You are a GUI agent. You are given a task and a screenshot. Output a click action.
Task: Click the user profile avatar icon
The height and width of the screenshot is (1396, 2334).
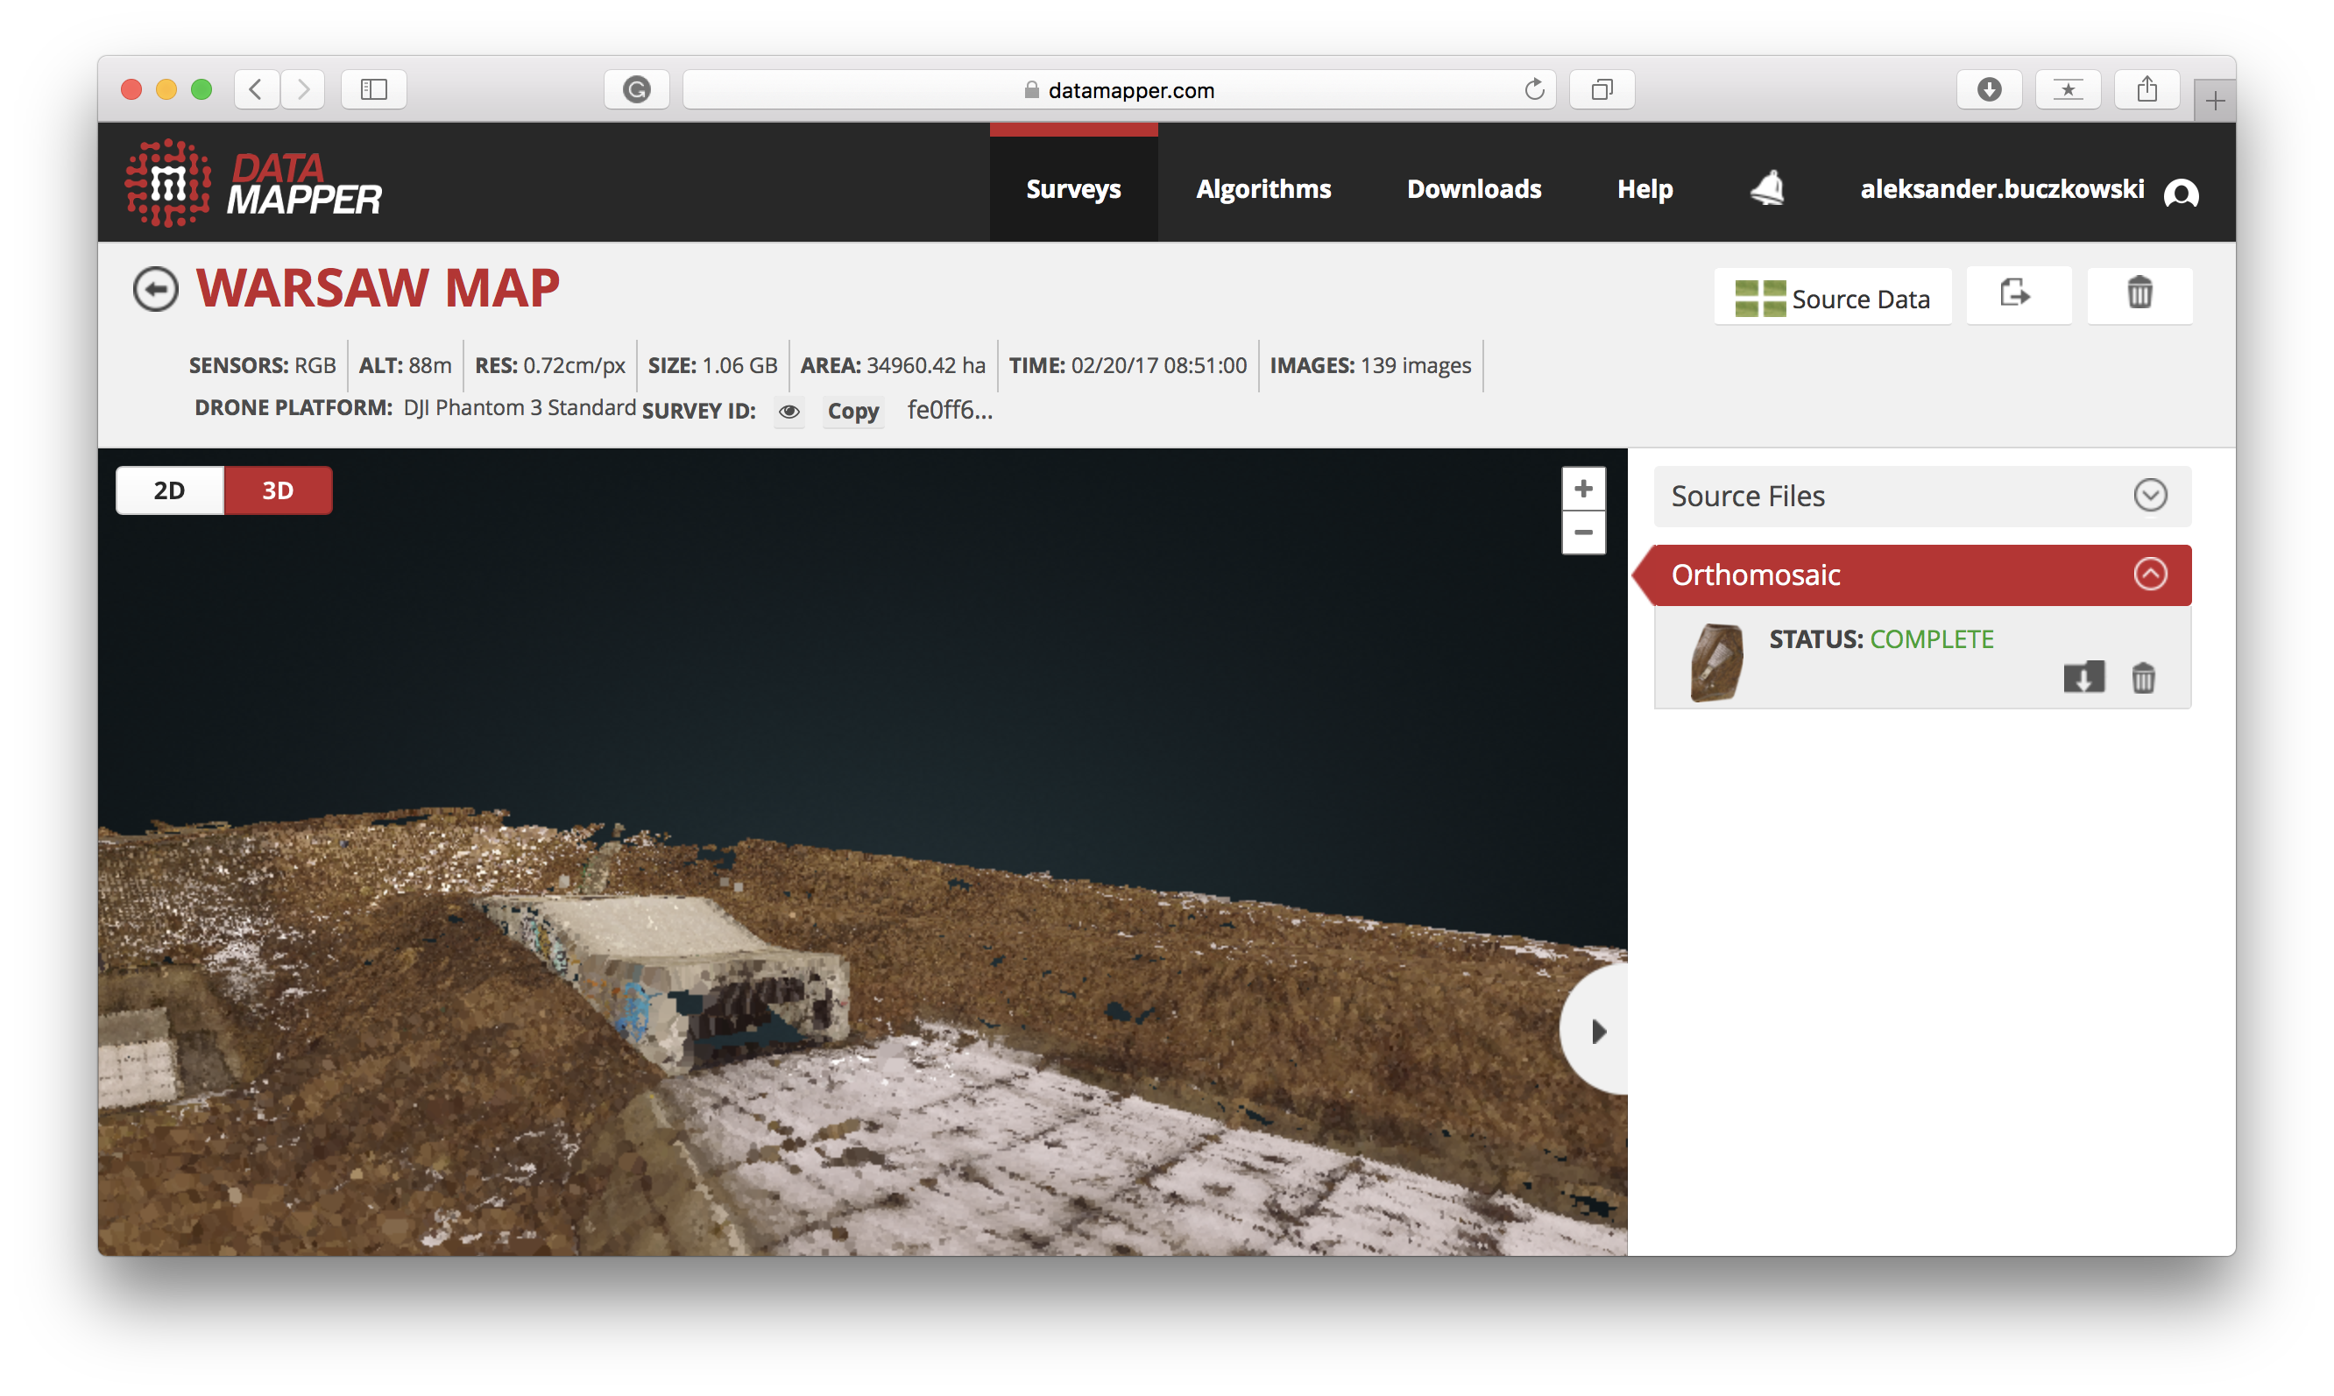pos(2181,193)
